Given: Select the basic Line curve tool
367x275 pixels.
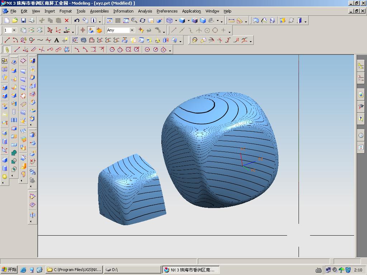Looking at the screenshot, I should [7, 40].
